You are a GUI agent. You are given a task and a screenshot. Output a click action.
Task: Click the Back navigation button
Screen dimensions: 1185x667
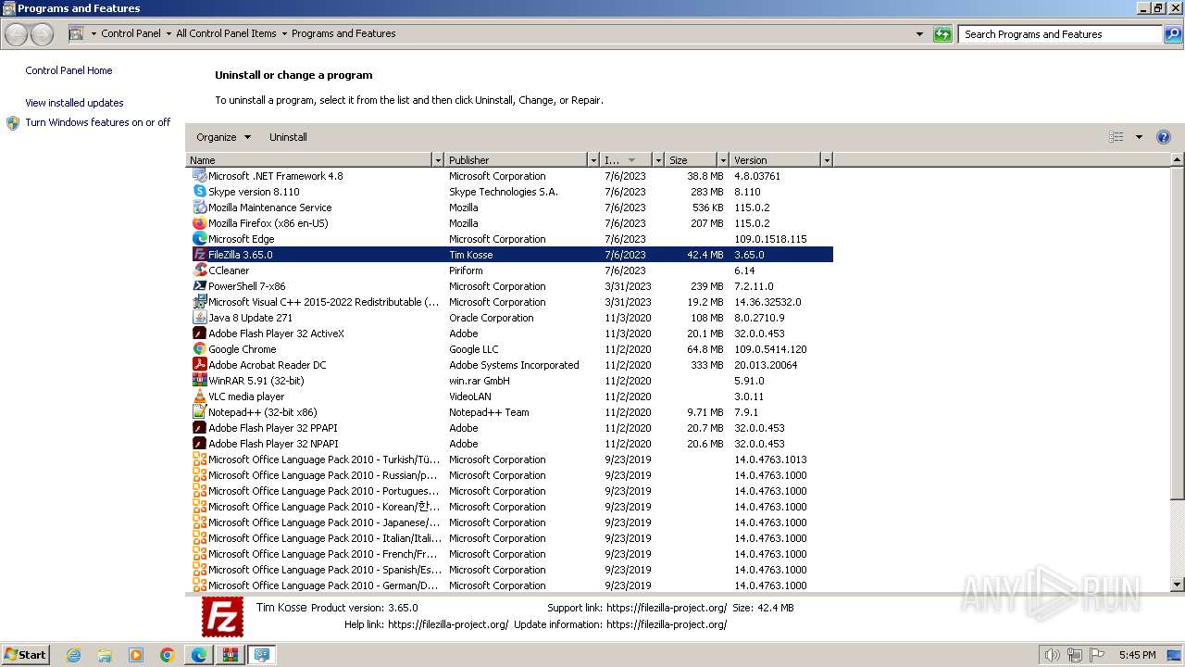[16, 34]
